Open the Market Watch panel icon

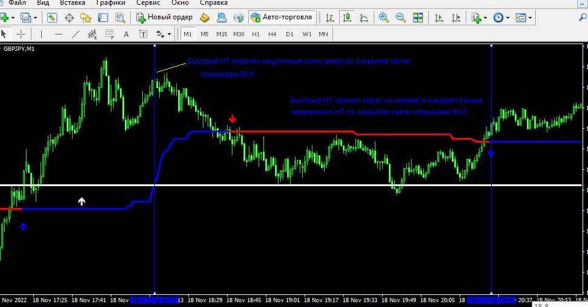click(51, 18)
